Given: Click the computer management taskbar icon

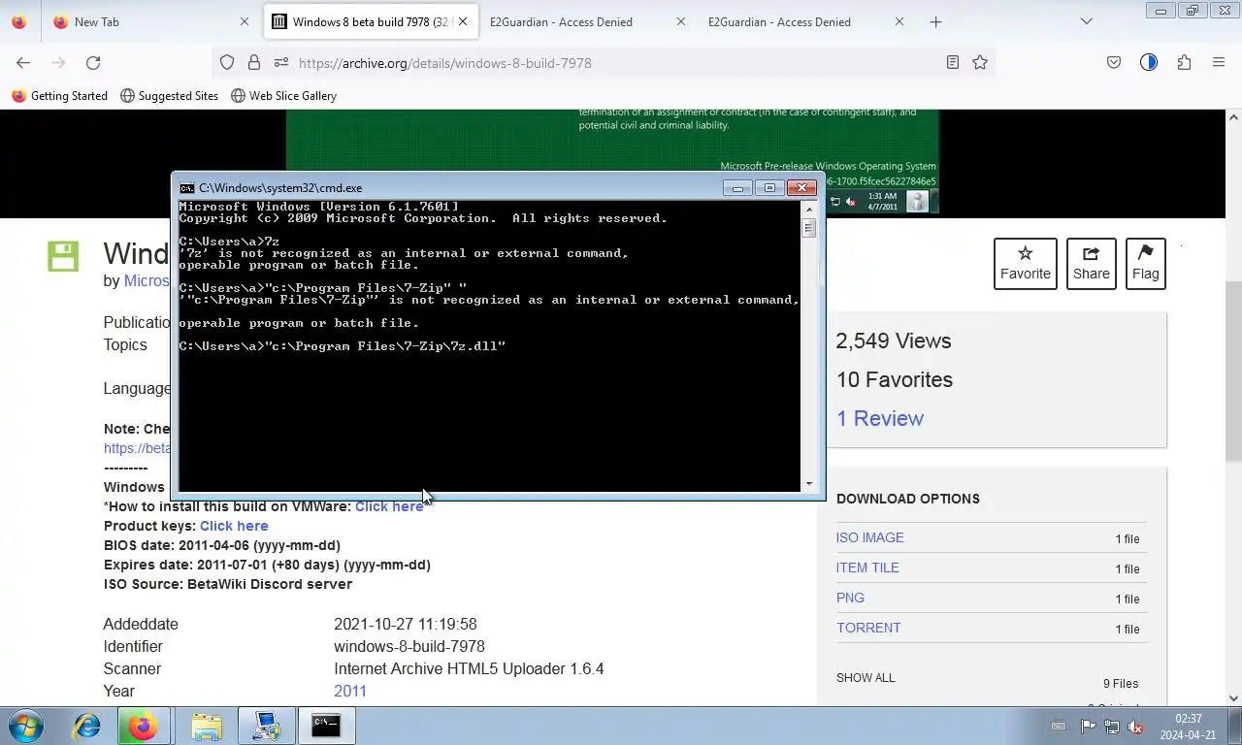Looking at the screenshot, I should pyautogui.click(x=266, y=726).
